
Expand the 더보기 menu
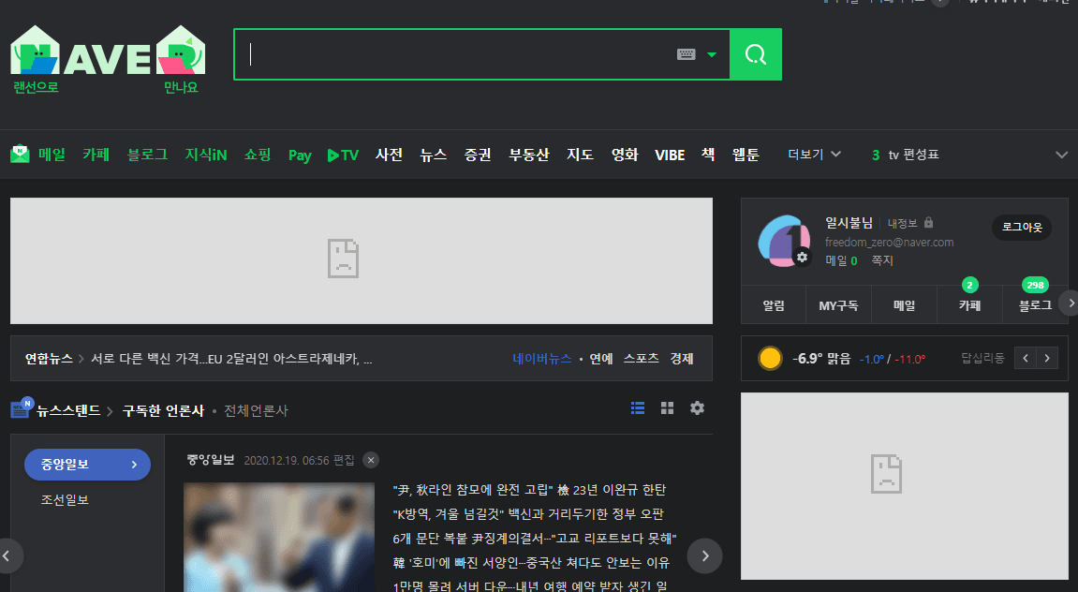tap(815, 154)
